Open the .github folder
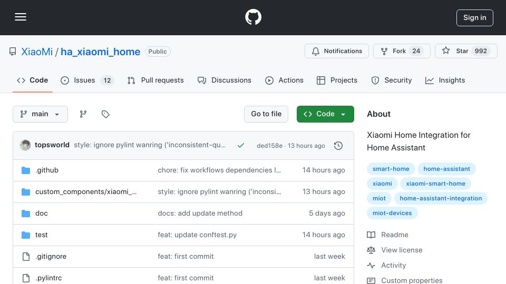Screen dimensions: 506x284 point(47,170)
